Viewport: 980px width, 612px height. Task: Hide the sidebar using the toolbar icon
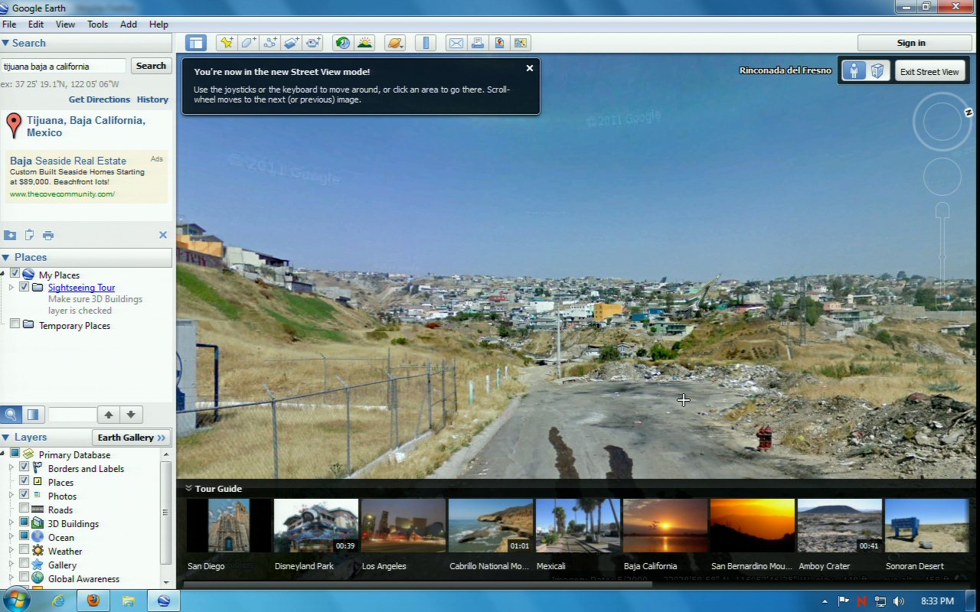[x=196, y=43]
